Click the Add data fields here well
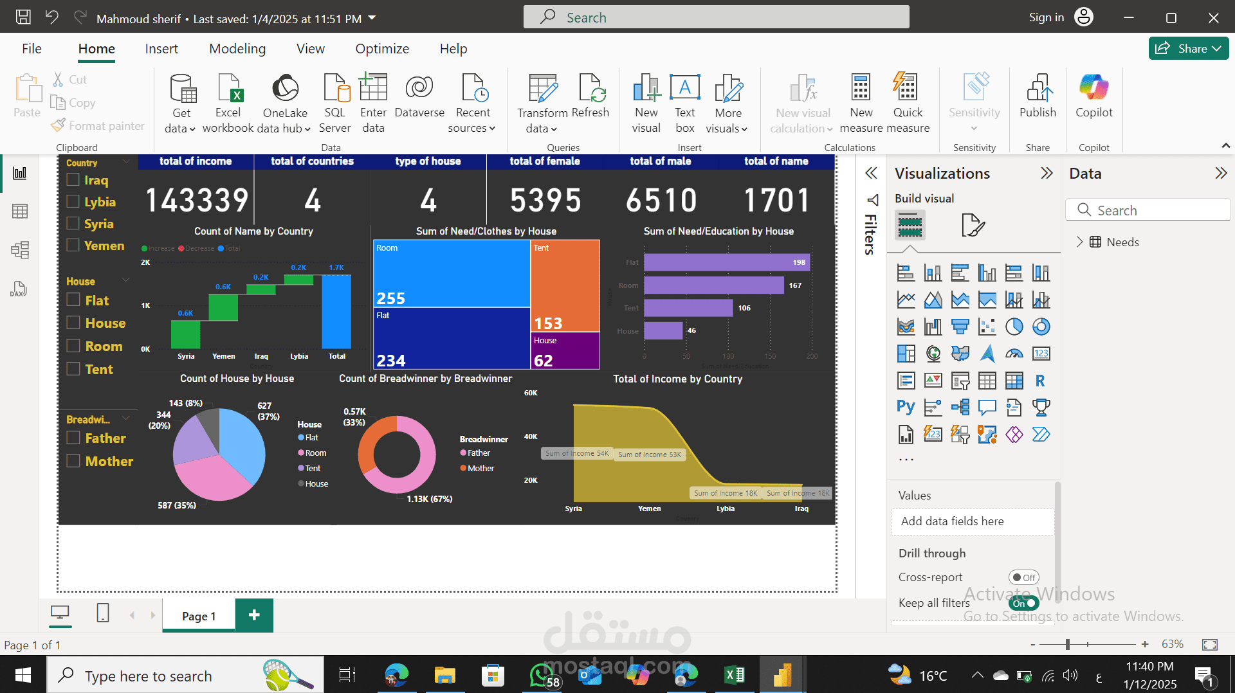Screen dimensions: 1235x693 click(x=973, y=521)
